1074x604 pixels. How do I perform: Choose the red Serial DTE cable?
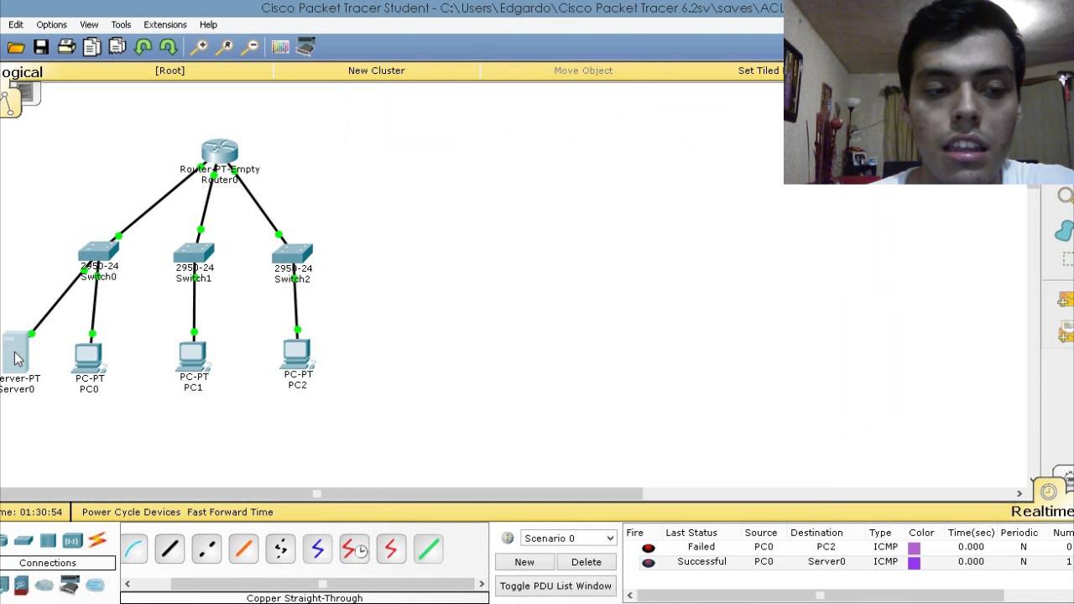(391, 549)
